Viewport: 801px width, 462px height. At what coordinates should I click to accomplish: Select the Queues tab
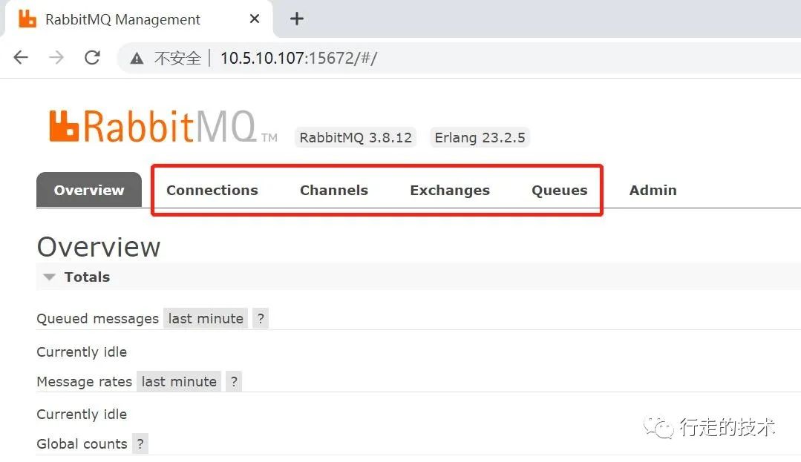coord(559,191)
